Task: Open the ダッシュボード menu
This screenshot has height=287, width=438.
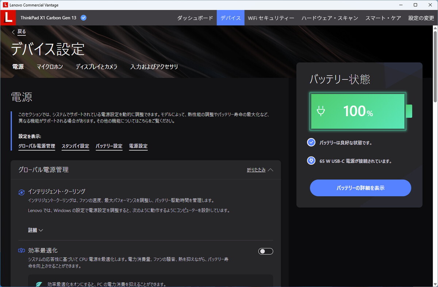Action: pos(195,18)
